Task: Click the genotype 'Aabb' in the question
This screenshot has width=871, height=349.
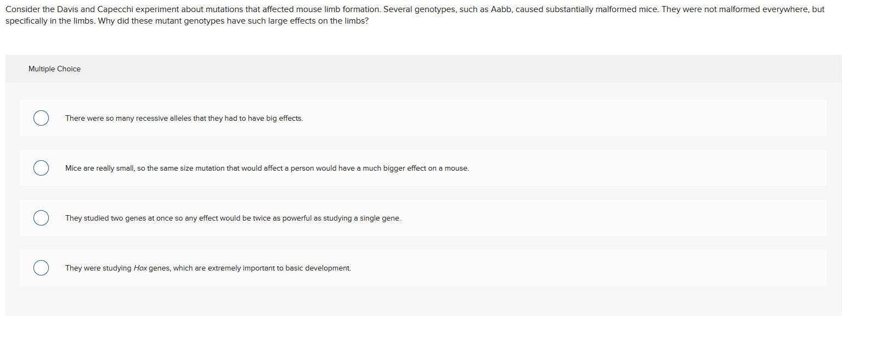Action: (501, 9)
